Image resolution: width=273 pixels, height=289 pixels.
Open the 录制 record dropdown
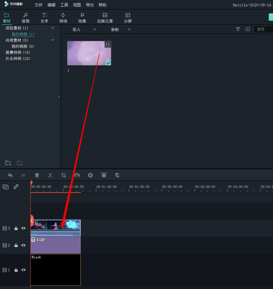(x=120, y=30)
